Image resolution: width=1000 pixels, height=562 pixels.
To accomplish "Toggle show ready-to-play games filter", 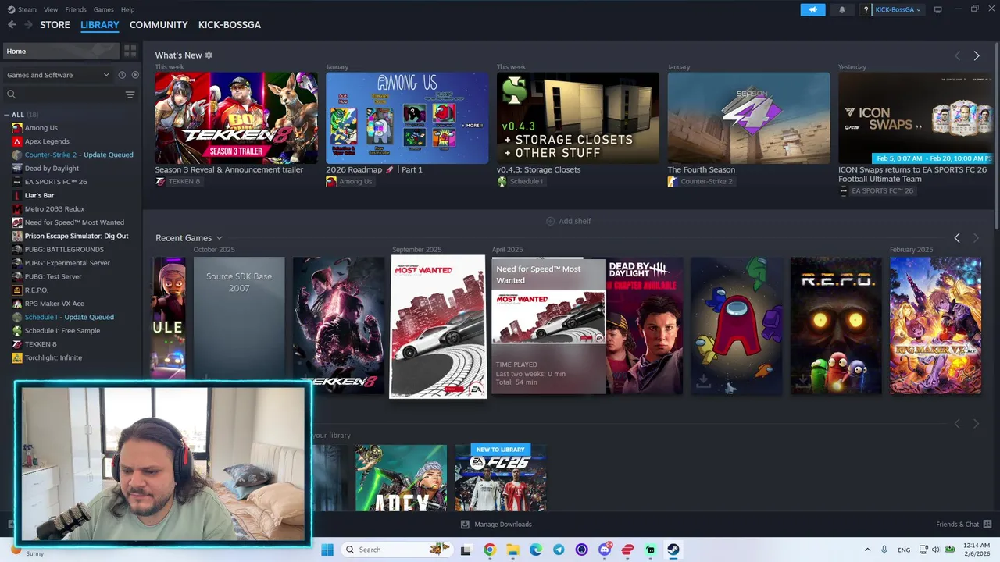I will click(135, 75).
